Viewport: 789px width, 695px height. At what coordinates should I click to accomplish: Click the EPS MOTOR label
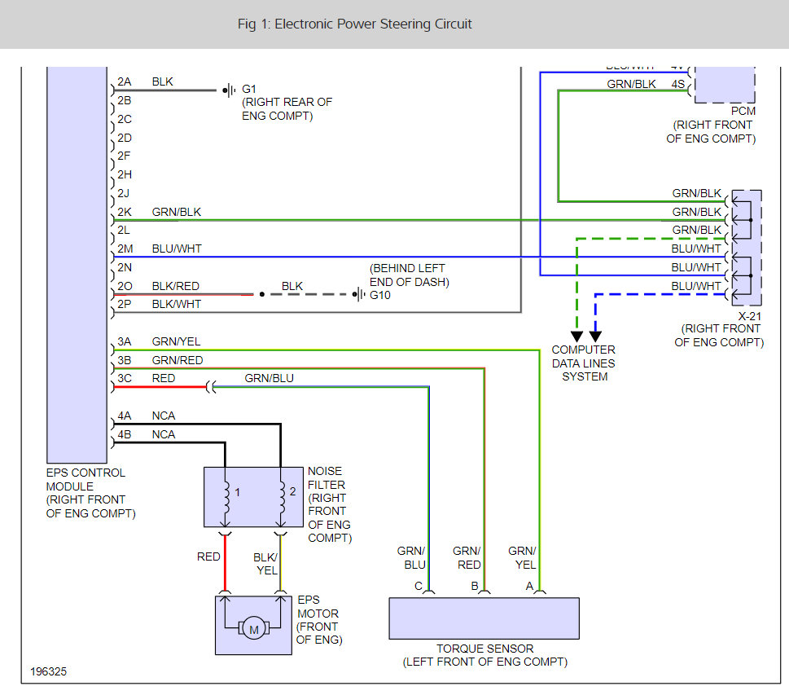(x=318, y=607)
